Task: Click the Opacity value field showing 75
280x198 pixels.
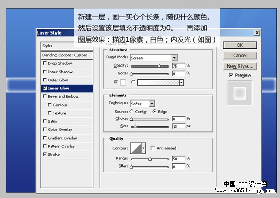Action: point(179,66)
